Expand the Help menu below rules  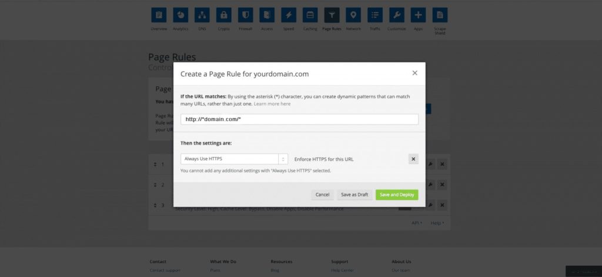(437, 223)
